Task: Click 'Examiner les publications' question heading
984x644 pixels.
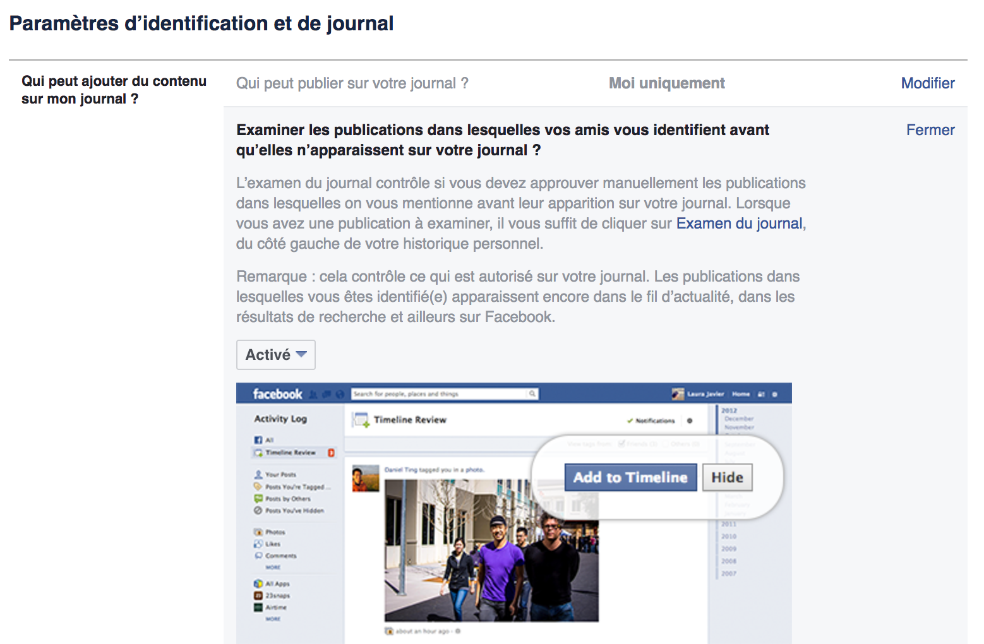Action: pyautogui.click(x=503, y=140)
